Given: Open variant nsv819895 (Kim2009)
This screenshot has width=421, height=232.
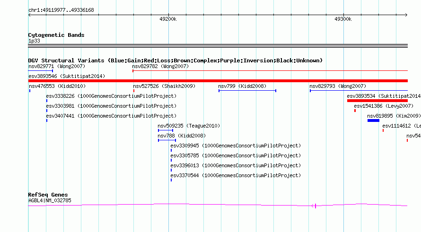Looking at the screenshot, I should [394, 116].
